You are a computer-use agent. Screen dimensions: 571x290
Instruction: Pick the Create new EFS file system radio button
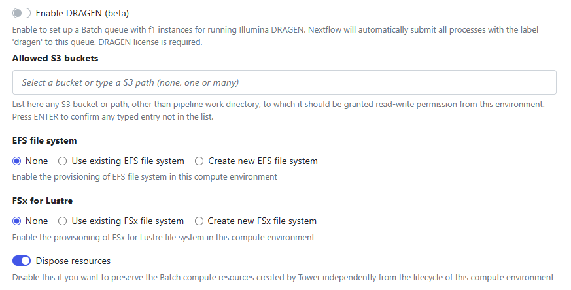click(x=199, y=161)
